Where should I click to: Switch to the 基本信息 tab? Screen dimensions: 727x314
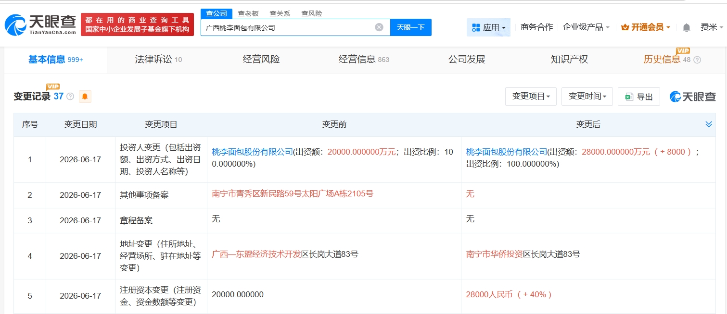(x=55, y=60)
